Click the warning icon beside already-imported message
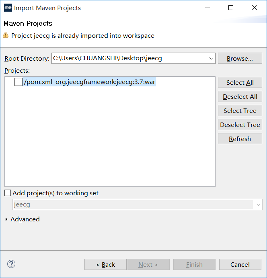The height and width of the screenshot is (278, 267). pos(6,35)
